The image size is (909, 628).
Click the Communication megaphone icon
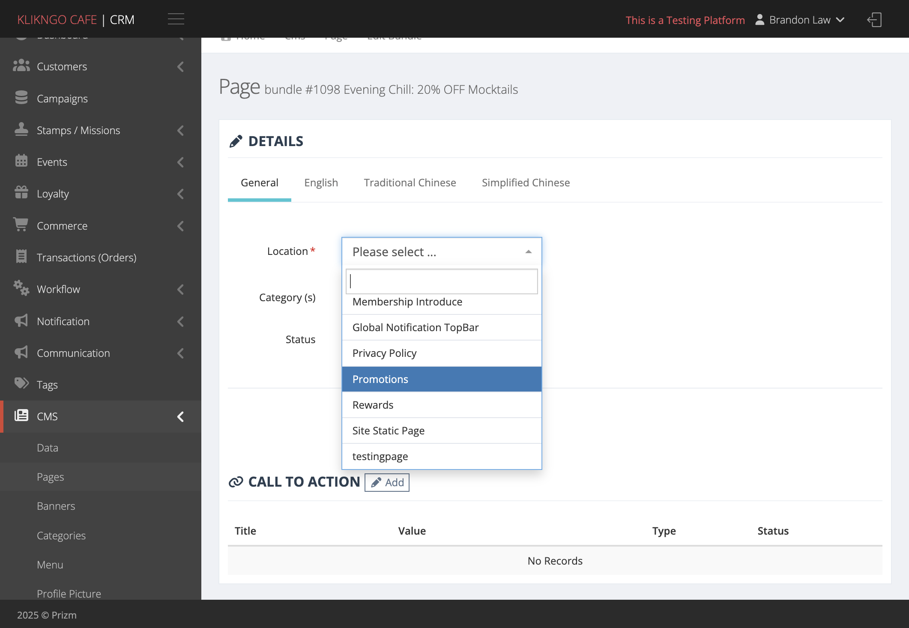[x=21, y=352]
